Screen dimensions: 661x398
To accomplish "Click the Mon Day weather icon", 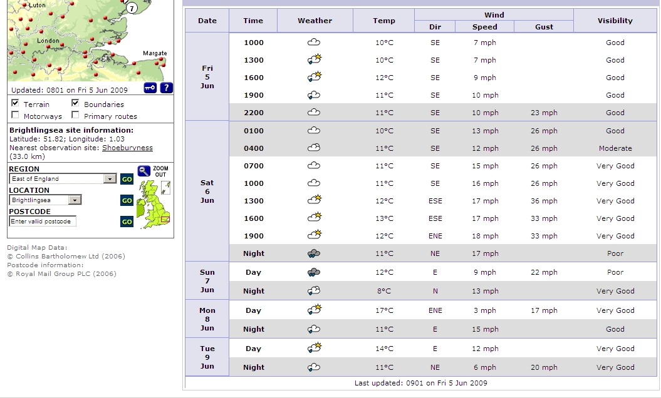I will (315, 310).
